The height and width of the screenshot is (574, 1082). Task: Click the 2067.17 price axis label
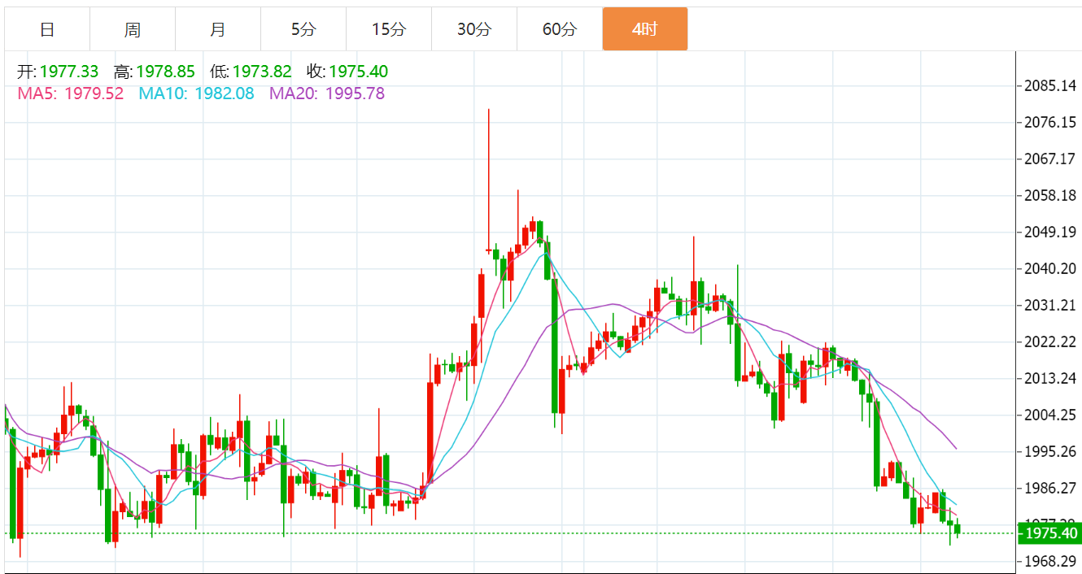pos(1049,159)
